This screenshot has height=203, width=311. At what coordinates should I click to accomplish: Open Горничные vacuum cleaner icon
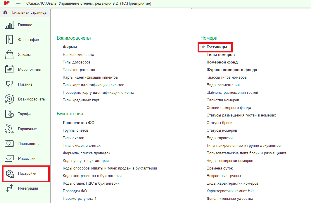pos(9,129)
